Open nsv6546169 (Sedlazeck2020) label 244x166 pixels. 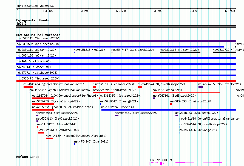[136, 113]
